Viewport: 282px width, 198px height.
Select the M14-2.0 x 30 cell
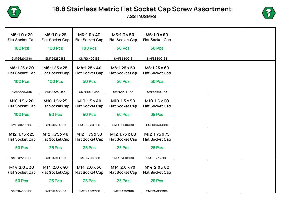click(x=22, y=177)
